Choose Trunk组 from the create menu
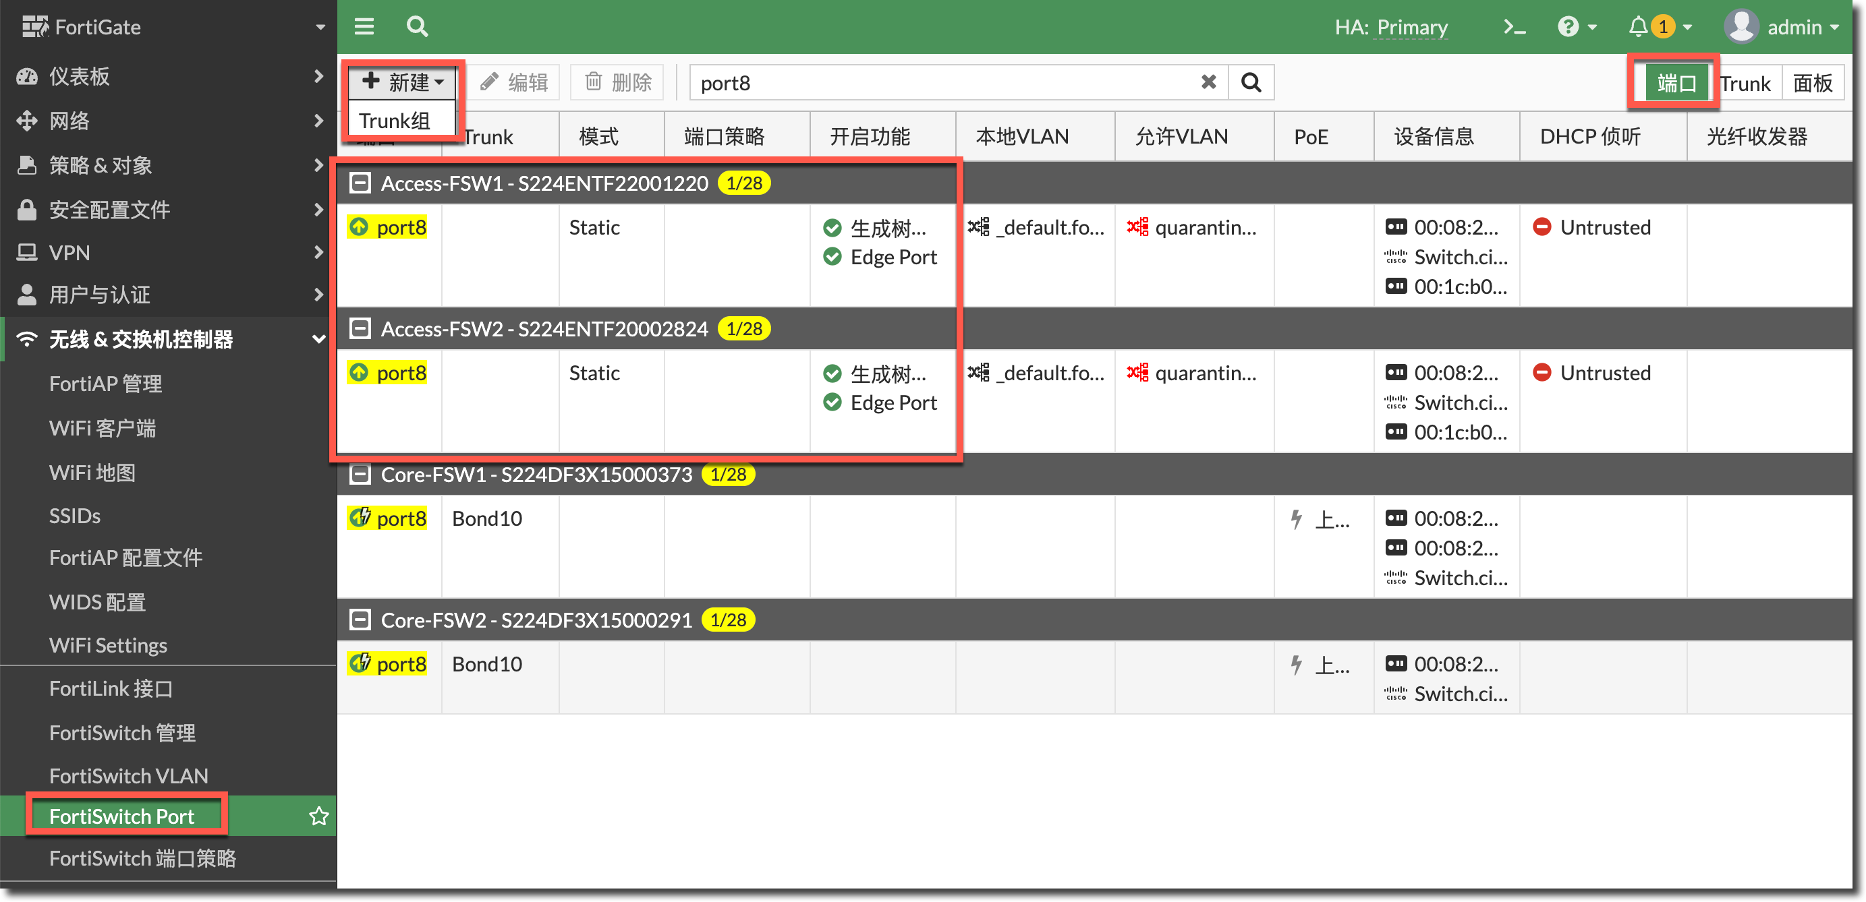This screenshot has height=902, width=1866. tap(395, 120)
